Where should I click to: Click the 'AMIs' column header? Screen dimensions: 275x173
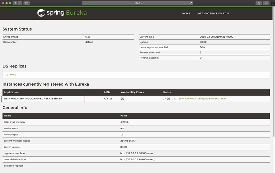pyautogui.click(x=107, y=92)
